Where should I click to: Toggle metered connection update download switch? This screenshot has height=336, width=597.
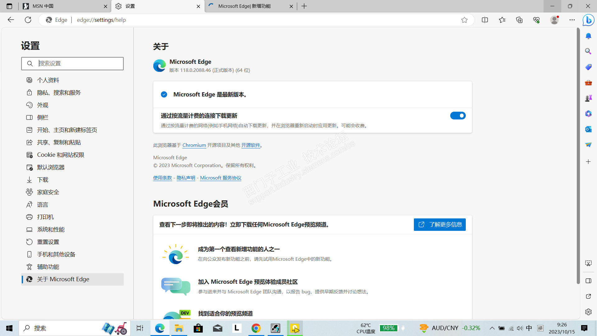(x=458, y=116)
